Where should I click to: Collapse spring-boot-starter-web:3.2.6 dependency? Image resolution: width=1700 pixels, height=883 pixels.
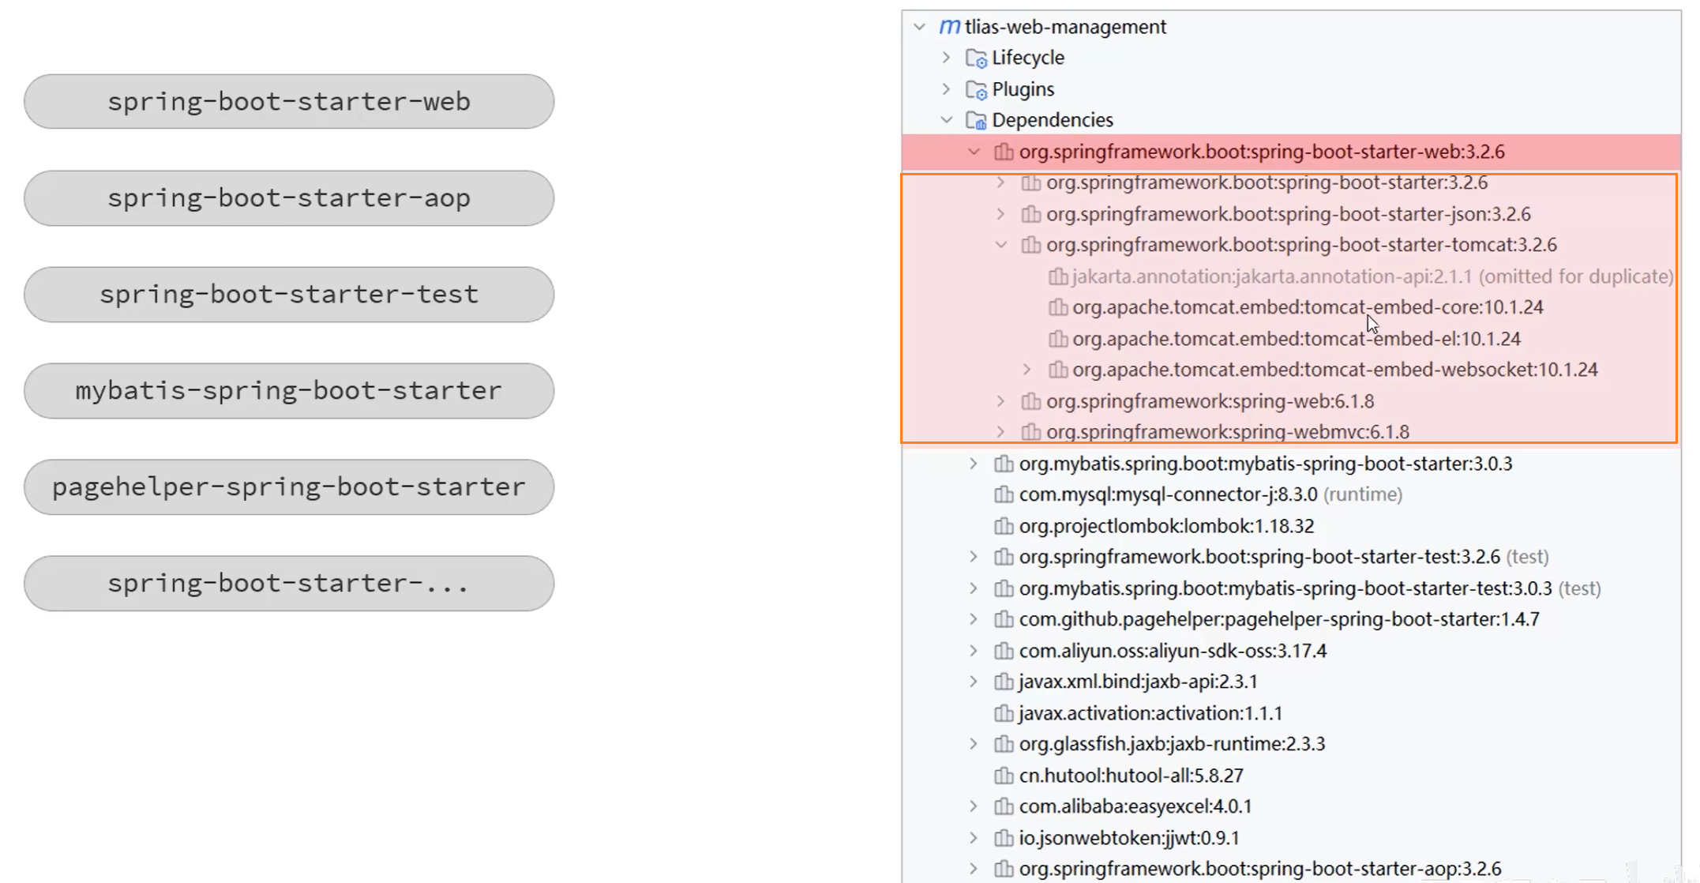(x=974, y=152)
